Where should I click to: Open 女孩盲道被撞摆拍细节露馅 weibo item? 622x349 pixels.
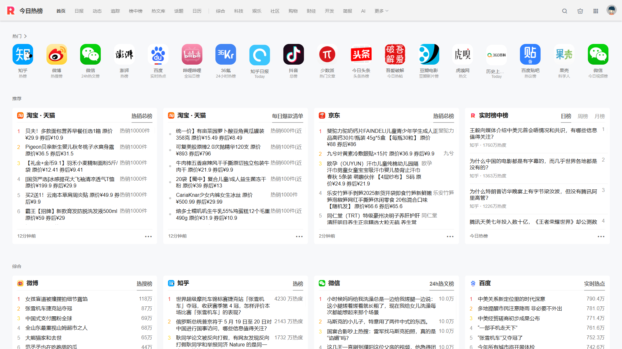56,299
